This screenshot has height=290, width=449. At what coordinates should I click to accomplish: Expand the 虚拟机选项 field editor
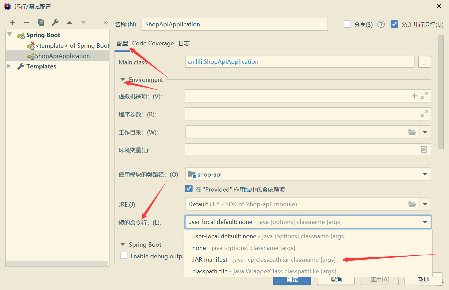[424, 96]
